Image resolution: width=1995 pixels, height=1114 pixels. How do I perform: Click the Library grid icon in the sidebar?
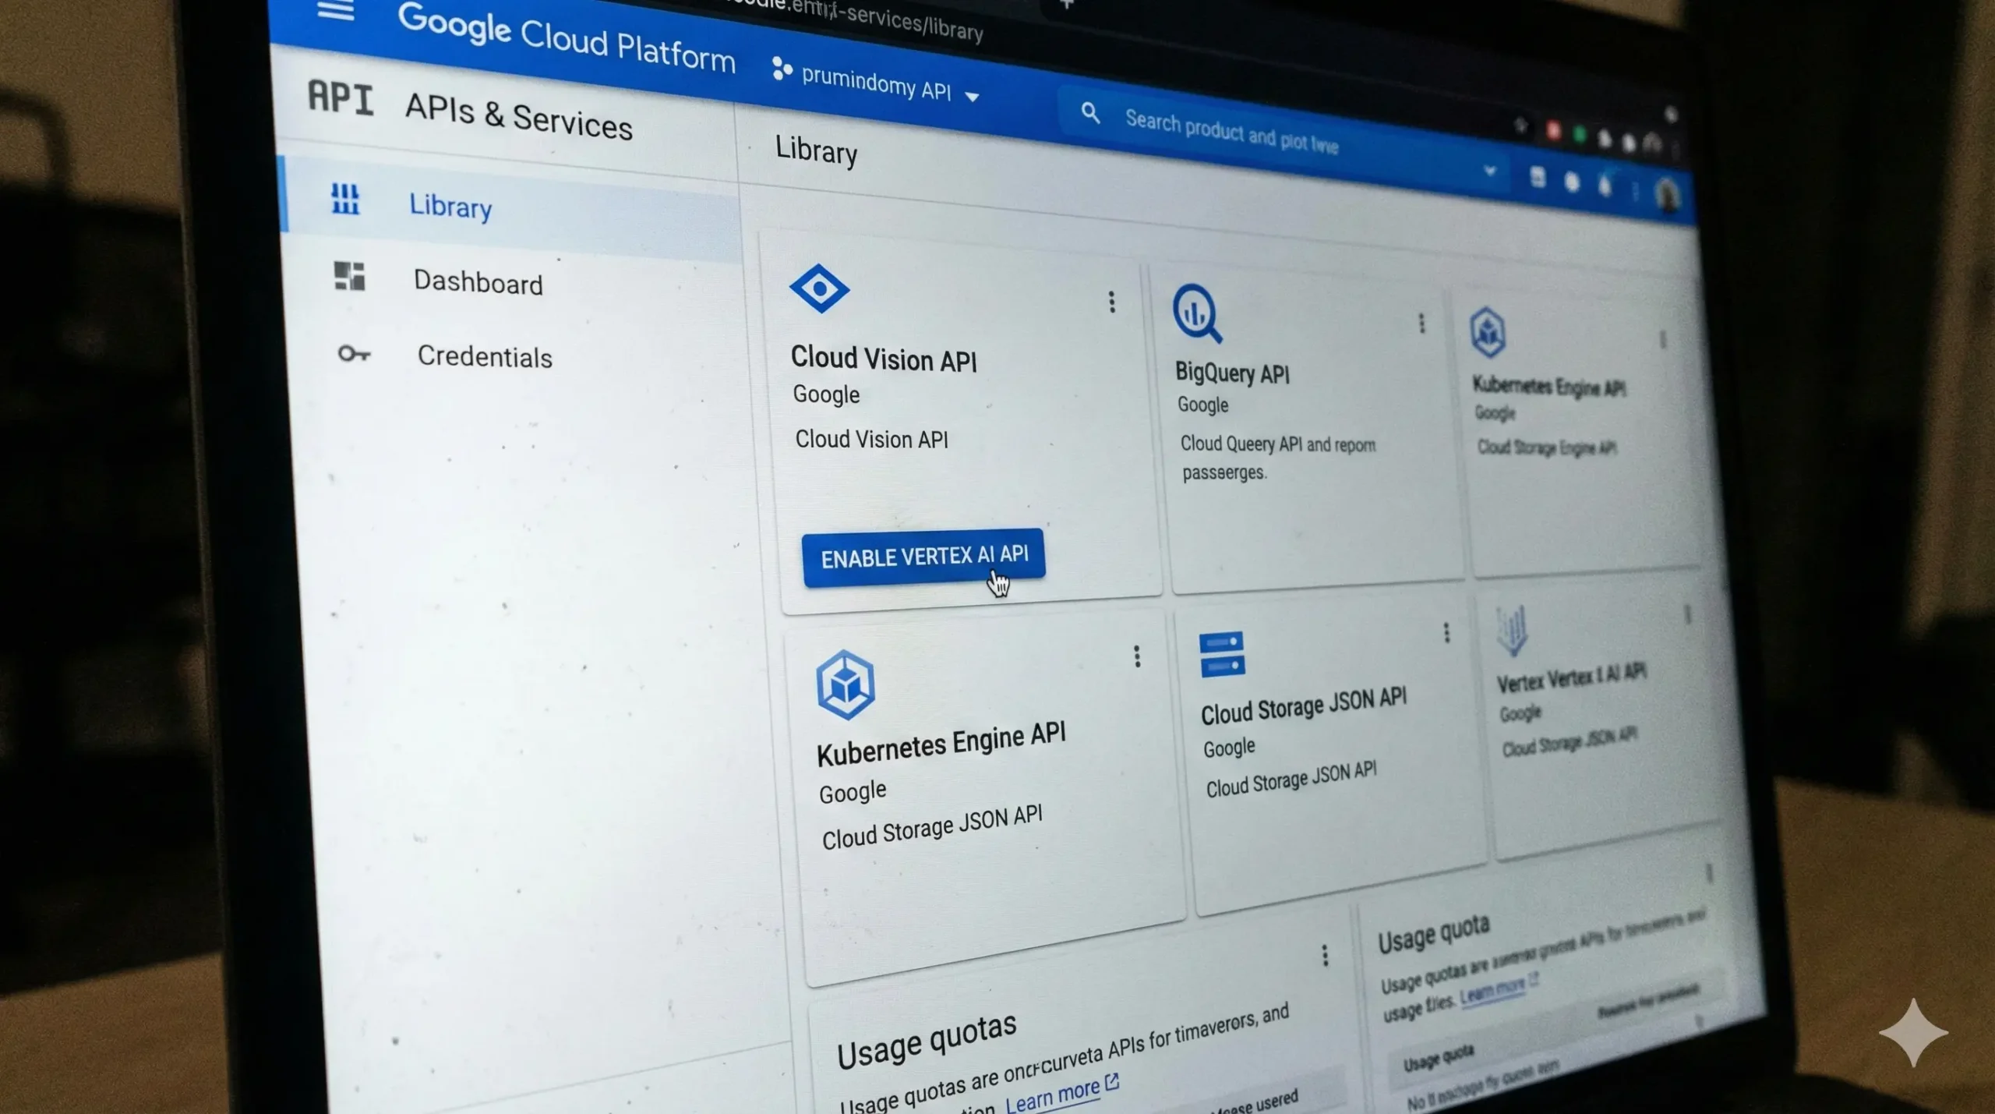click(x=346, y=201)
